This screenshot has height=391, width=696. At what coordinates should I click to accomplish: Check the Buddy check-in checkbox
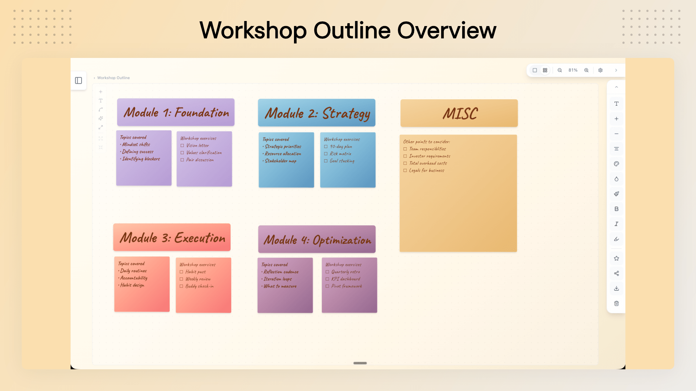click(182, 286)
